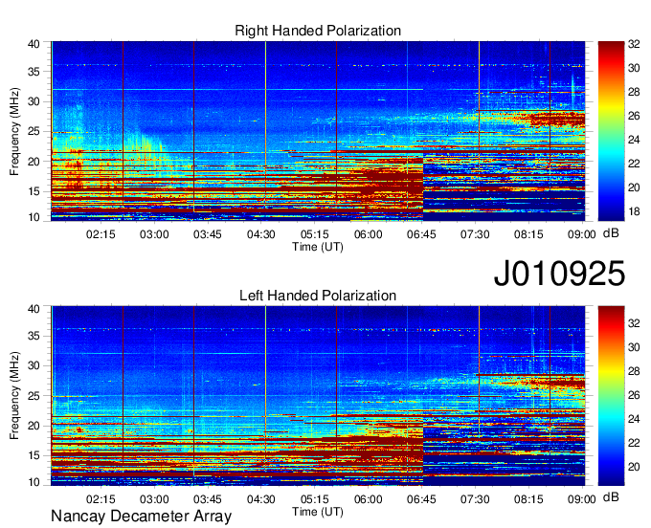Click 24 dB mark on left-handed color bar
This screenshot has height=528, width=651.
634,419
